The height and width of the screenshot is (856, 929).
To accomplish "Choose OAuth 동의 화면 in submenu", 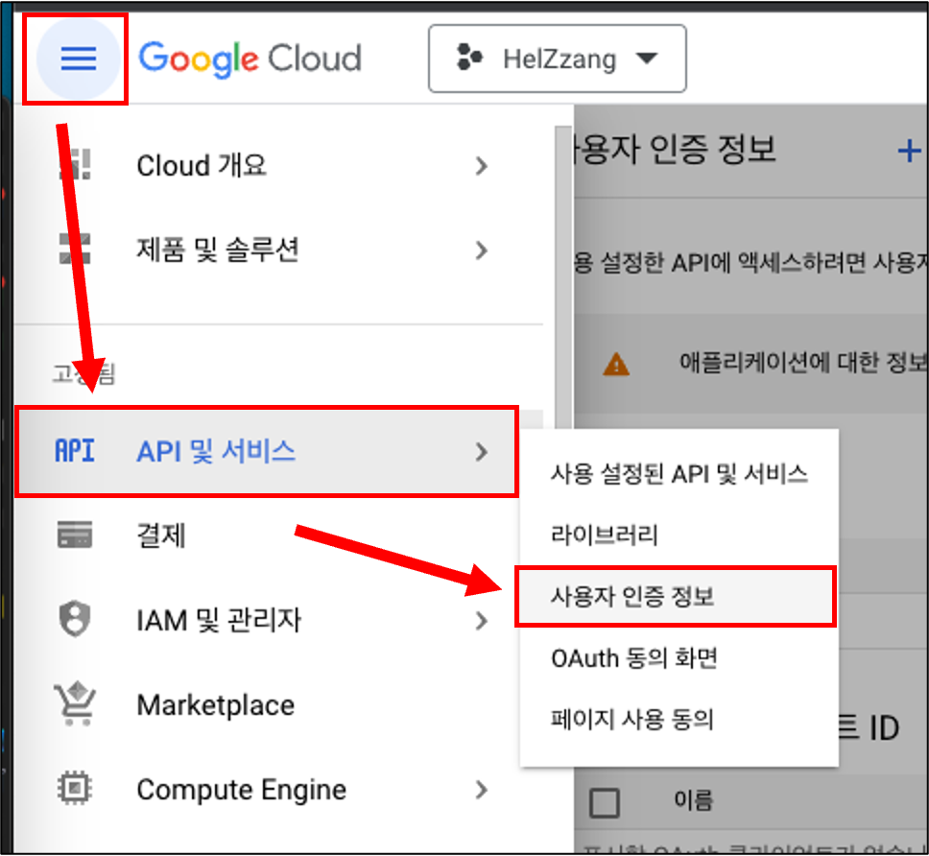I will click(x=679, y=658).
